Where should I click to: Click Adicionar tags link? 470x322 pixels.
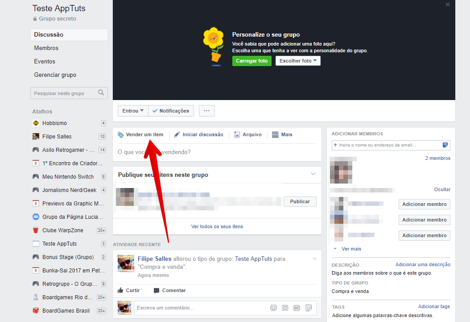pos(434,306)
